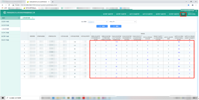Click the blue 重置 reset button
This screenshot has width=199, height=100.
[x=116, y=26]
